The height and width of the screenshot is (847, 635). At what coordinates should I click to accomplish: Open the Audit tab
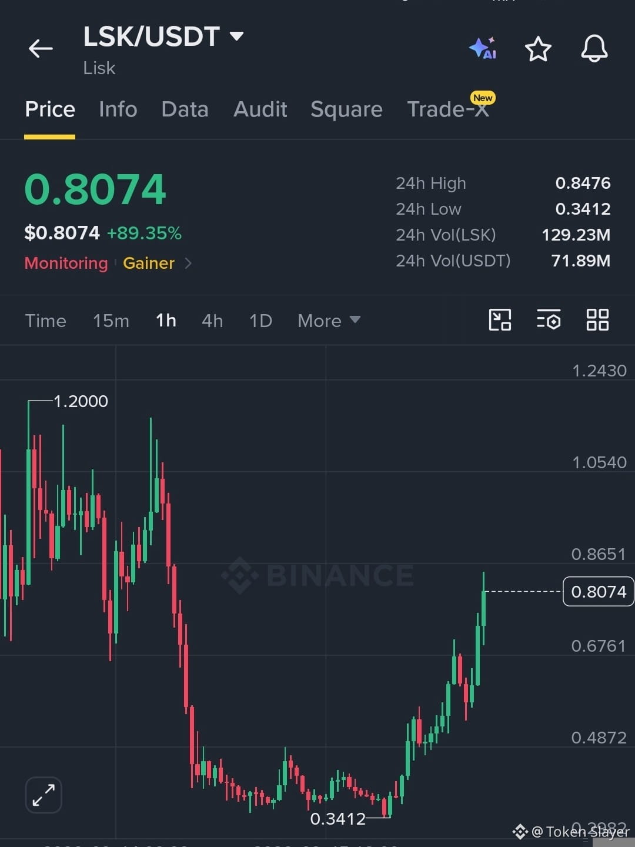point(260,109)
